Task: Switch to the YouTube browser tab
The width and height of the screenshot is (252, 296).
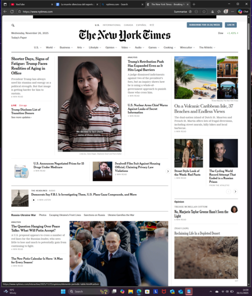Action: (x=31, y=4)
